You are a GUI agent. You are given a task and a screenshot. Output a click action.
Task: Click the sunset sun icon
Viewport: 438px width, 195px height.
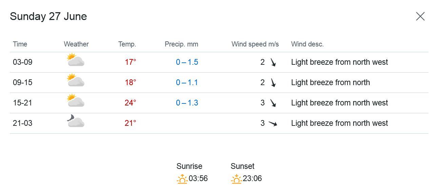pyautogui.click(x=236, y=179)
